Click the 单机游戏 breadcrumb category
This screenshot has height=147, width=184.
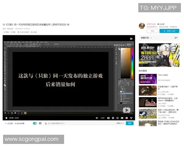10,29
